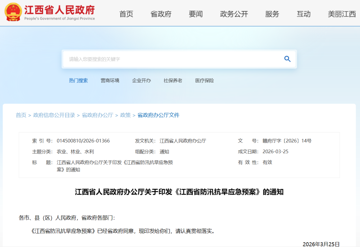
Task: Click the 企业开办 quick search link
Action: pyautogui.click(x=141, y=80)
